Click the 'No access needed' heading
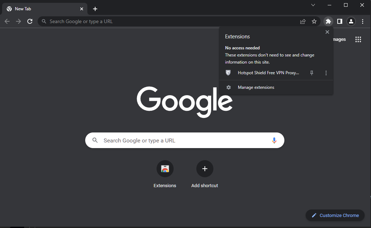The width and height of the screenshot is (371, 228). (x=242, y=48)
